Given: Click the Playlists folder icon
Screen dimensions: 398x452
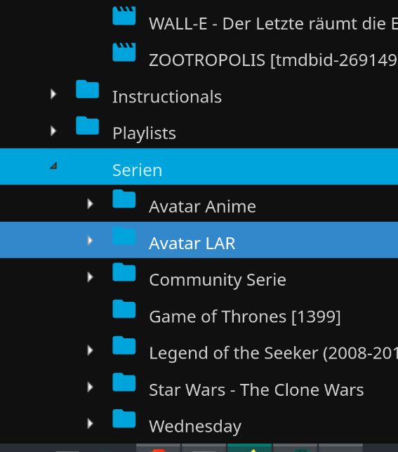Looking at the screenshot, I should tap(87, 126).
